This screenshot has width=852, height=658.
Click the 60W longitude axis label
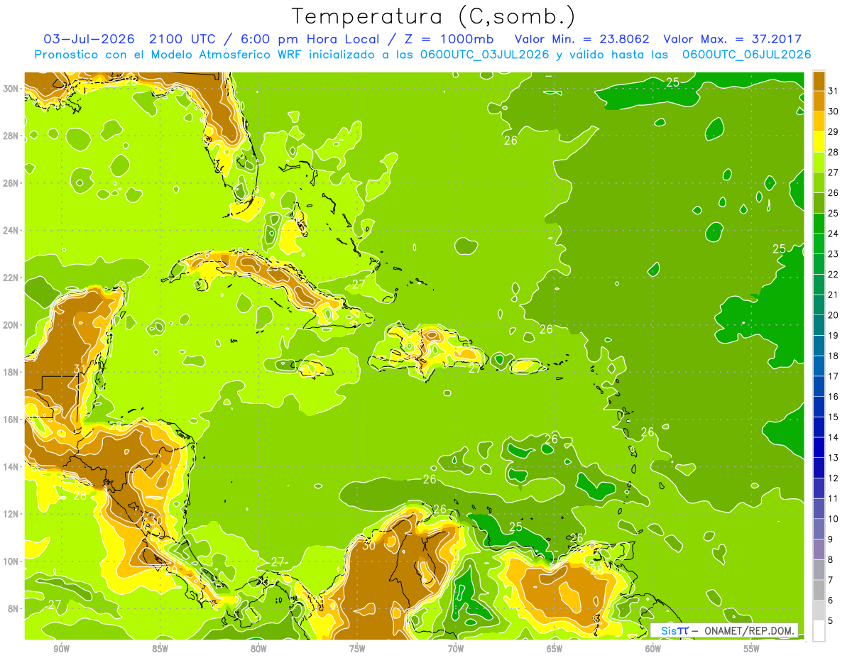tap(653, 649)
